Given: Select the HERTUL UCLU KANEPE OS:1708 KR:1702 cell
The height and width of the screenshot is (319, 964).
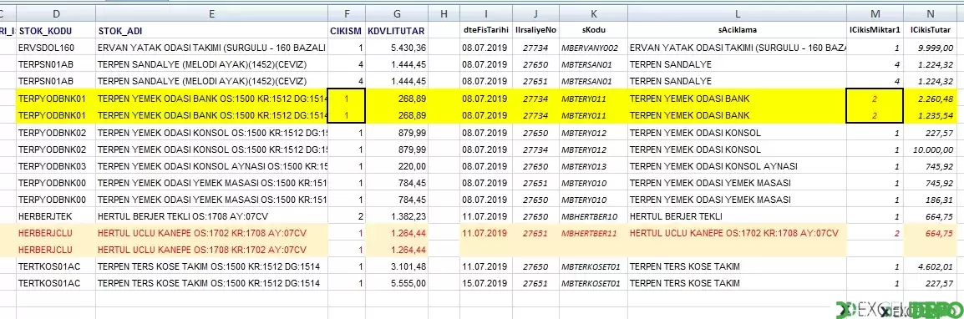Looking at the screenshot, I should click(x=211, y=250).
